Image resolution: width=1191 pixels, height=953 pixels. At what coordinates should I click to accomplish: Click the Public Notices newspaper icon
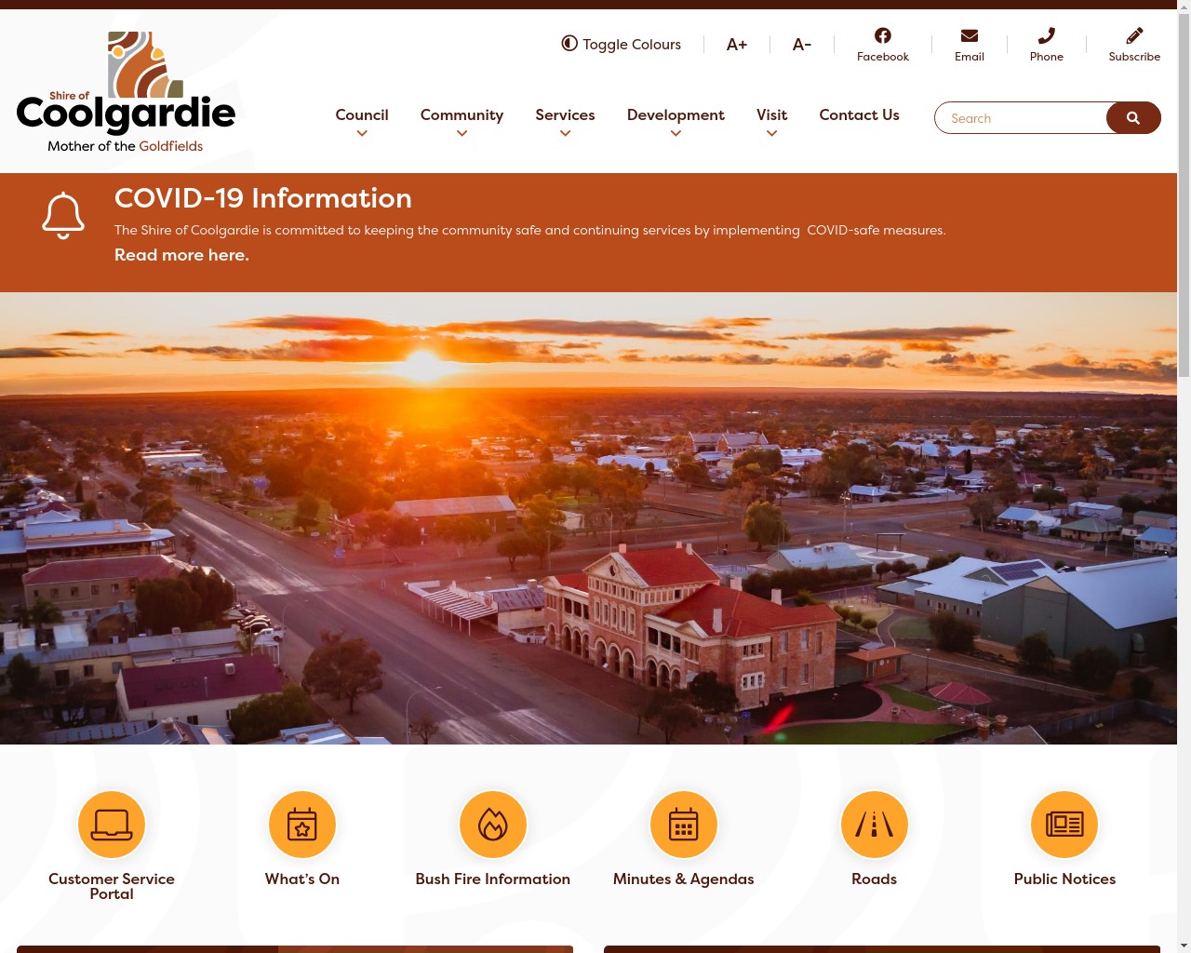[1064, 825]
